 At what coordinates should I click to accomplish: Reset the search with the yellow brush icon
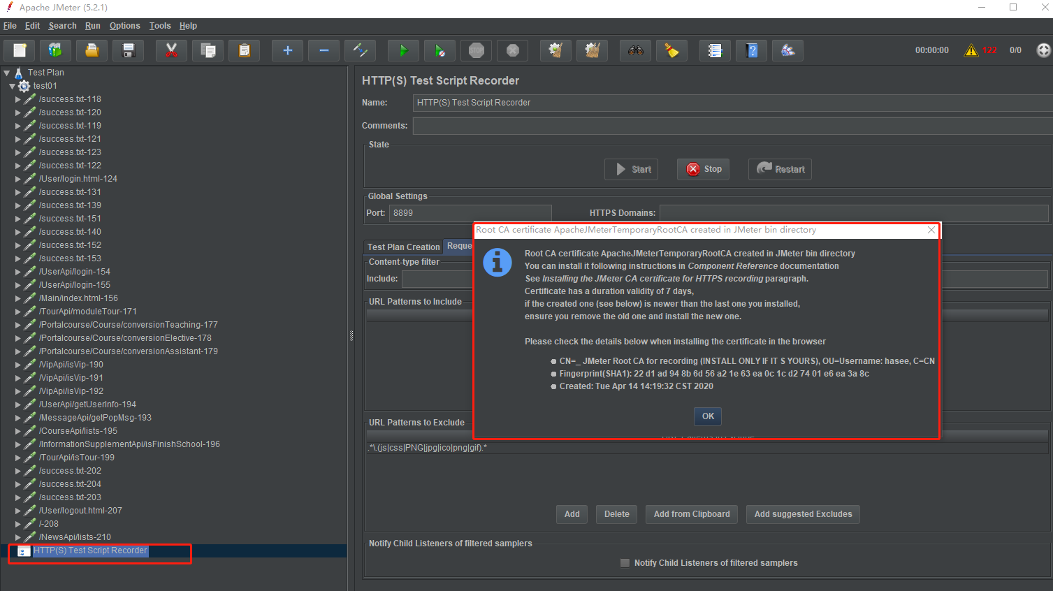[x=672, y=50]
